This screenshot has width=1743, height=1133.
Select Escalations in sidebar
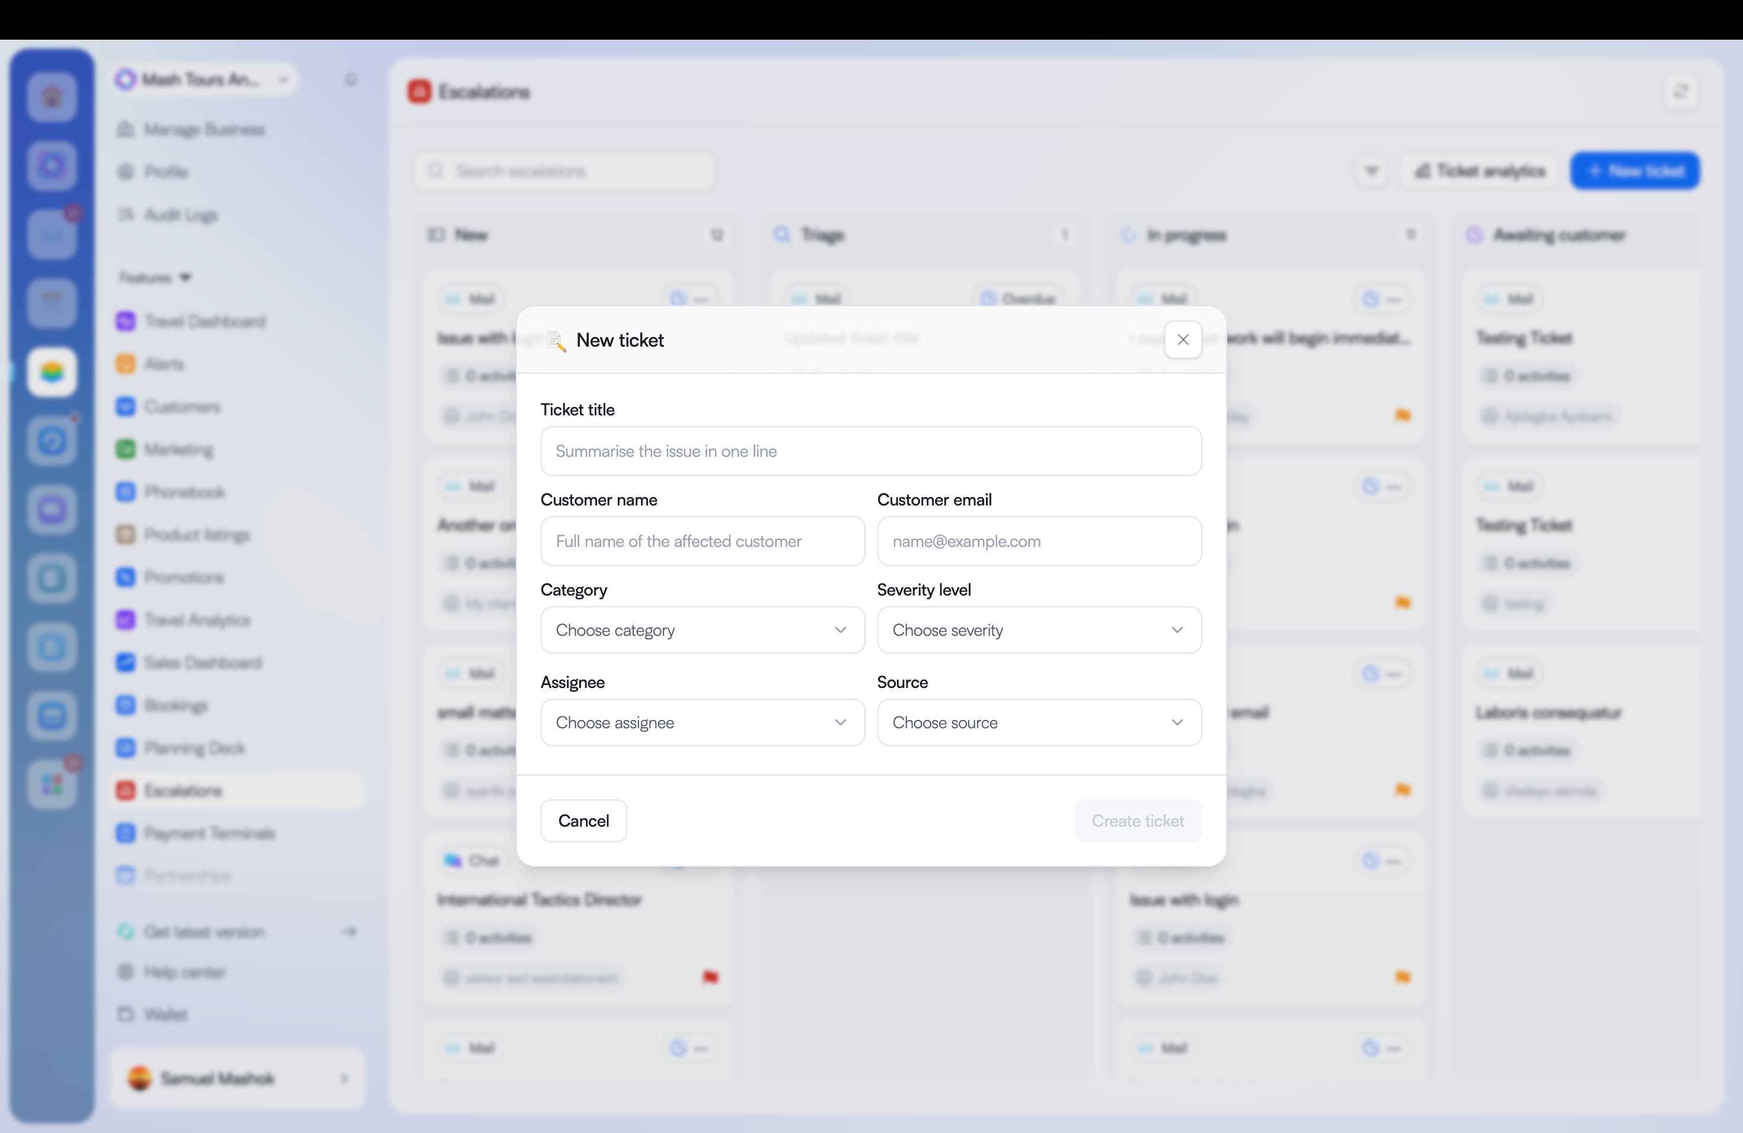(x=237, y=790)
